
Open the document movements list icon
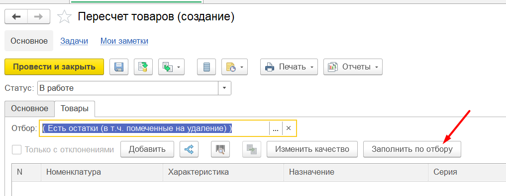coord(206,67)
